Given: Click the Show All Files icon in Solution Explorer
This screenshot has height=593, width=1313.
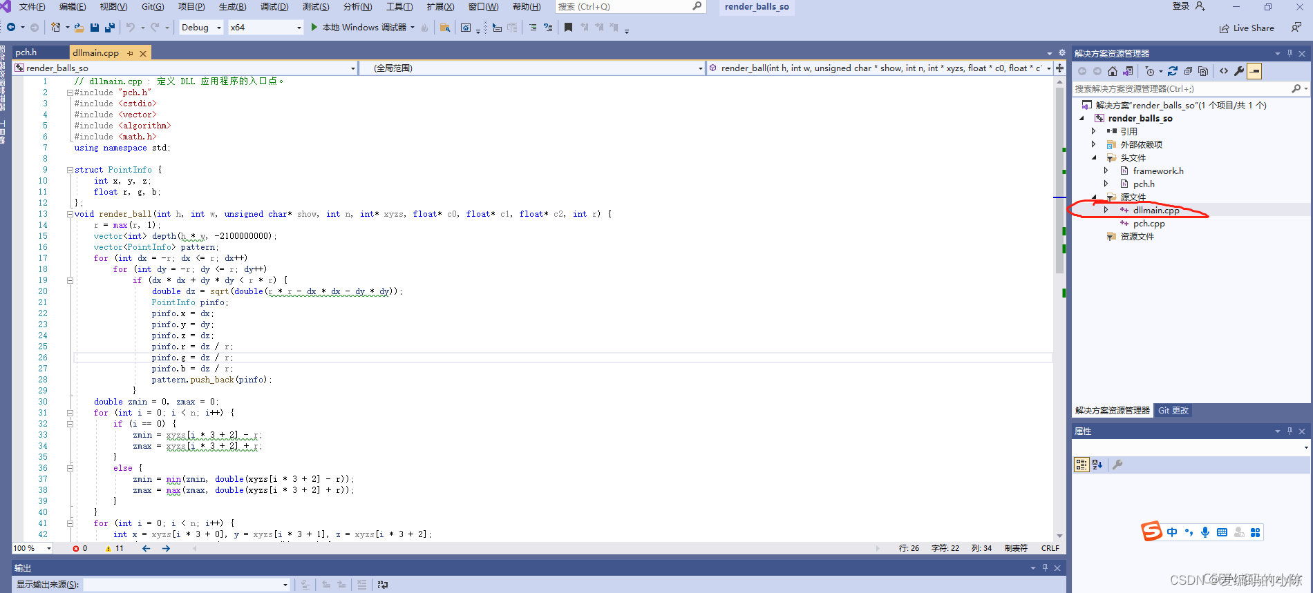Looking at the screenshot, I should click(x=1203, y=71).
